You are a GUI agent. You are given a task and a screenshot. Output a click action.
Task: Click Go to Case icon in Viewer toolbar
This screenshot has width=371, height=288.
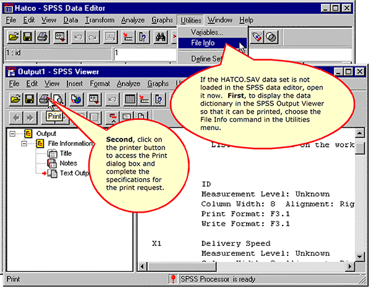(x=144, y=99)
